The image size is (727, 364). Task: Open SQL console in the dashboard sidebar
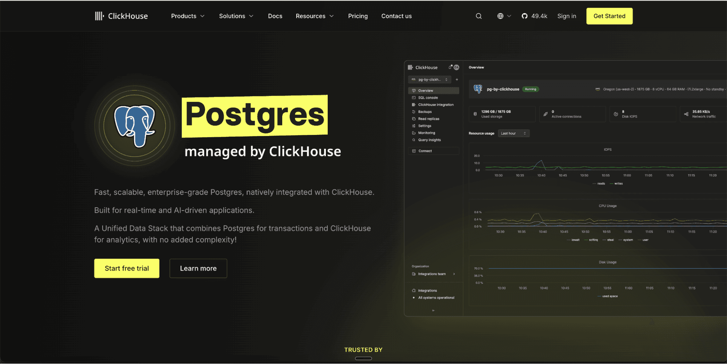(x=434, y=97)
